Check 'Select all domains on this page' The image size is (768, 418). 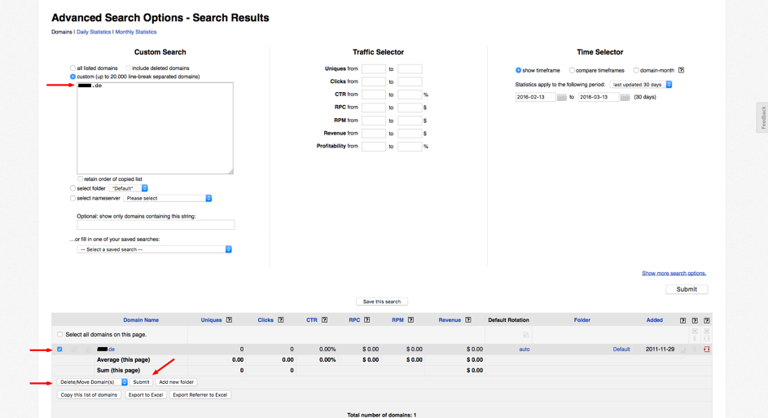(x=59, y=334)
